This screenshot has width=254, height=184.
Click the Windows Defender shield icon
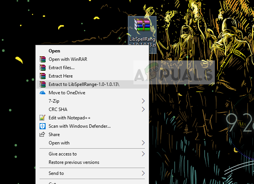[x=43, y=126]
